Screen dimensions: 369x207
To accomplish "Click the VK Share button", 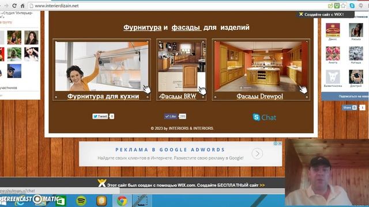I will click(x=349, y=108).
